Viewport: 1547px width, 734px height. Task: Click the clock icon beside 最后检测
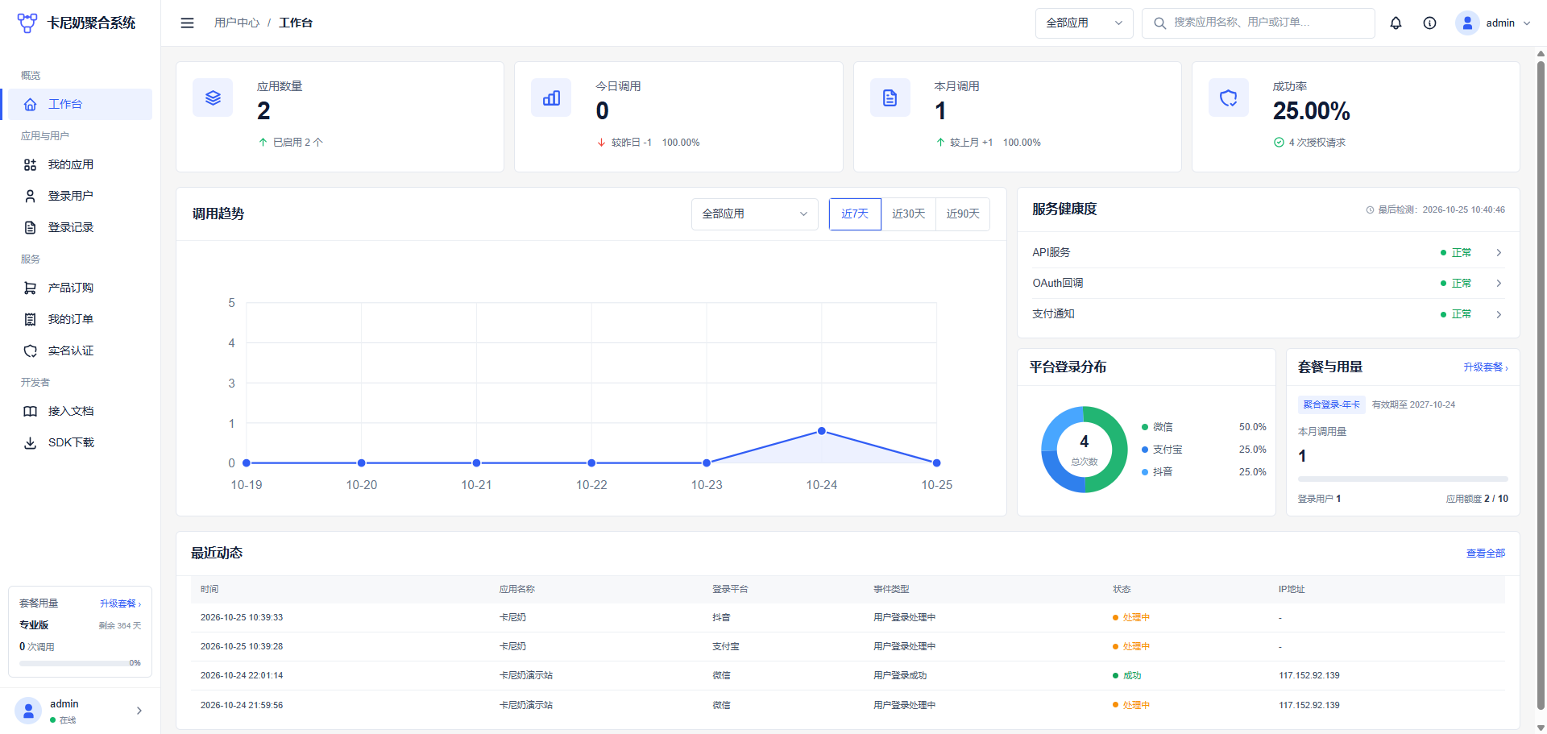coord(1370,209)
